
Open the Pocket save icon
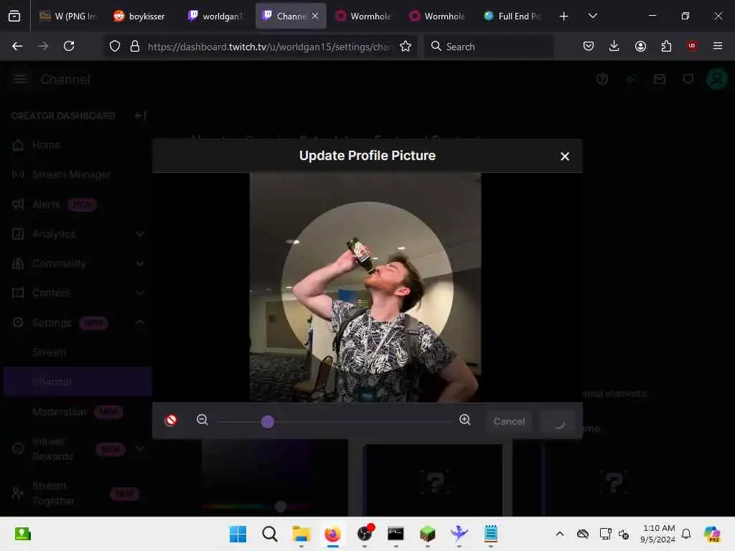point(589,46)
